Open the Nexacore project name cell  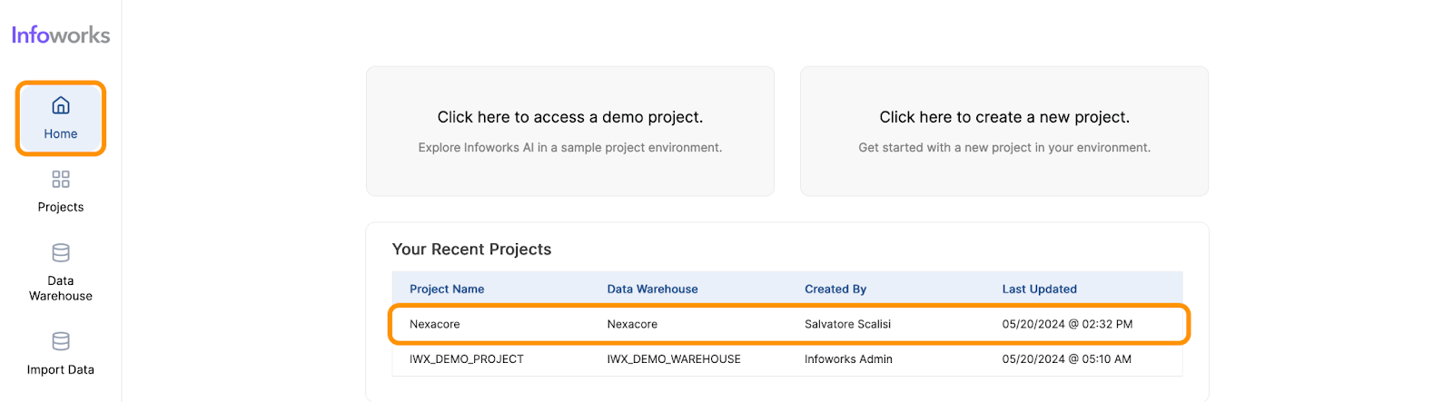click(435, 324)
